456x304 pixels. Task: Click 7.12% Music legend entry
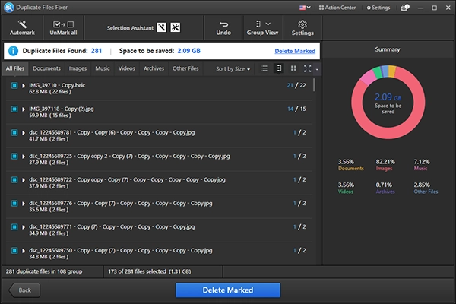[x=422, y=165]
